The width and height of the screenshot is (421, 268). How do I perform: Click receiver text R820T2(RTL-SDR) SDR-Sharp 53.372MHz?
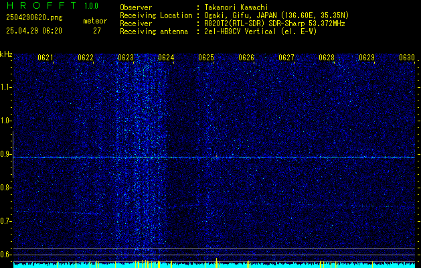(x=274, y=23)
